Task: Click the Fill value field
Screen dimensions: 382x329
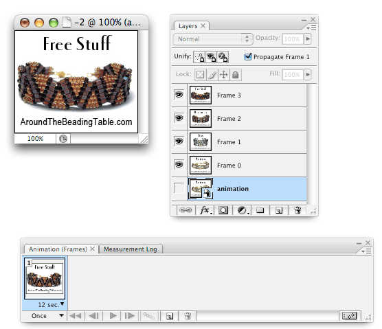Action: point(292,74)
